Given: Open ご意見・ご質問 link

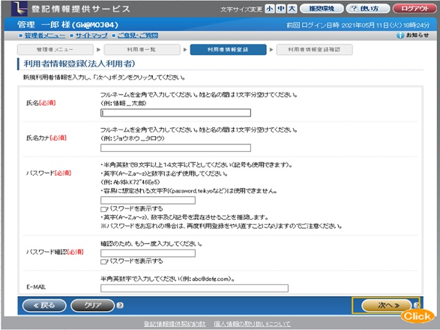Looking at the screenshot, I should point(138,36).
